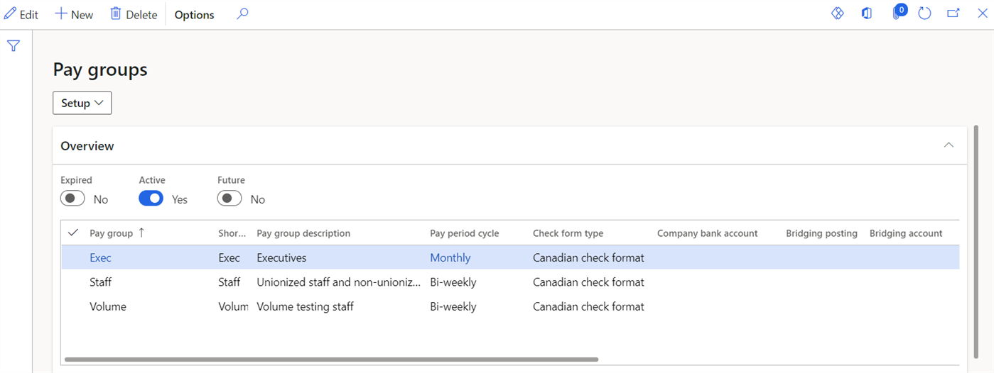Click the Staff short name cell
The image size is (994, 373).
click(x=229, y=282)
